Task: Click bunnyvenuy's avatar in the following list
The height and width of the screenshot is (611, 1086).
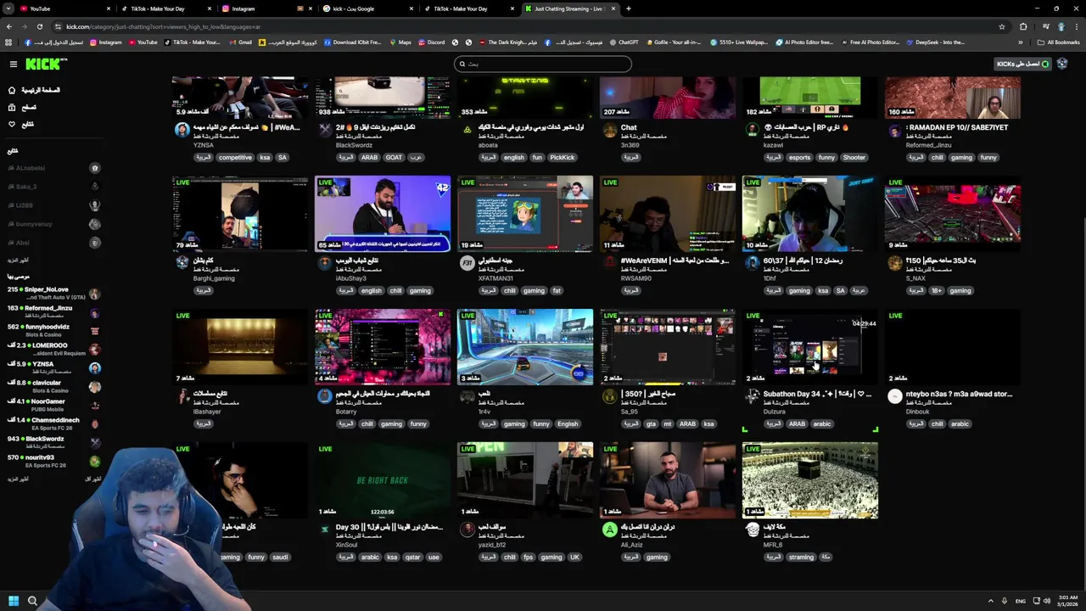Action: pos(95,224)
